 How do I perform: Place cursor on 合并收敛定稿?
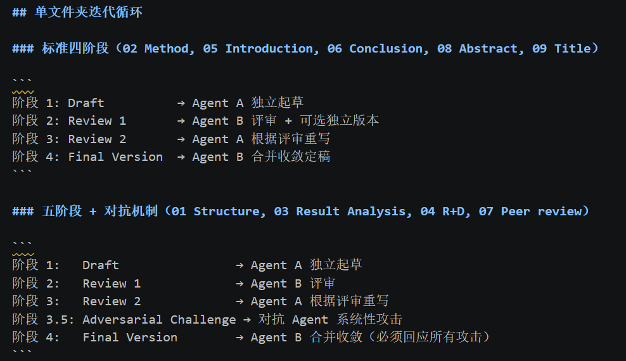click(x=291, y=156)
